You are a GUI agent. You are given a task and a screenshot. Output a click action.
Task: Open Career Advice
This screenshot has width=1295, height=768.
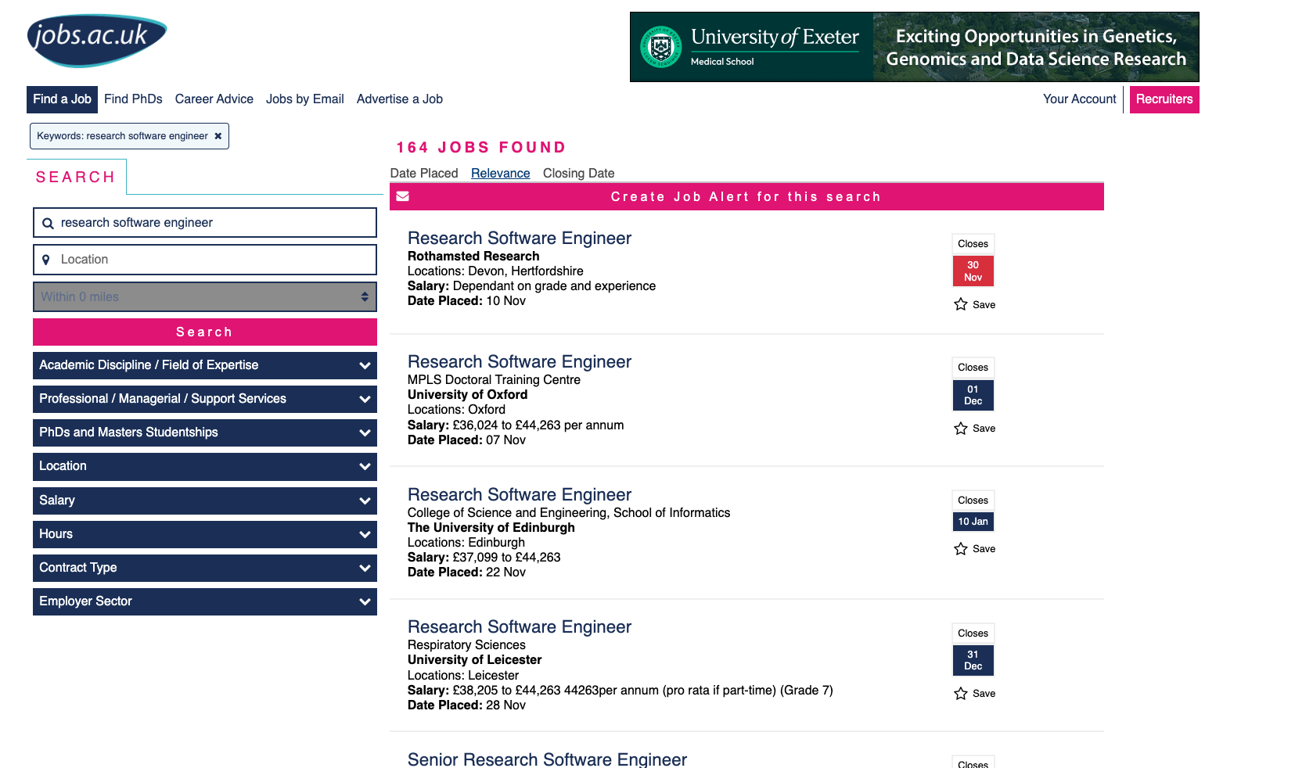coord(214,99)
